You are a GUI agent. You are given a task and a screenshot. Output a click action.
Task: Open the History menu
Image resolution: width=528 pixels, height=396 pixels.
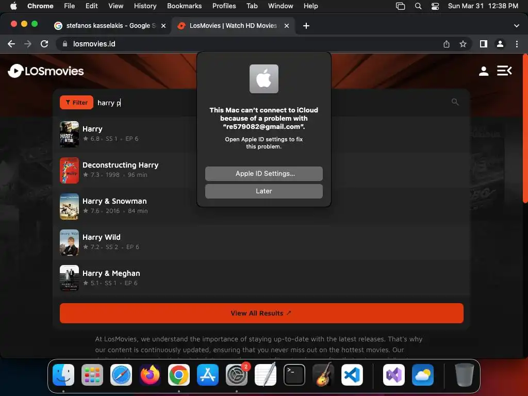145,6
